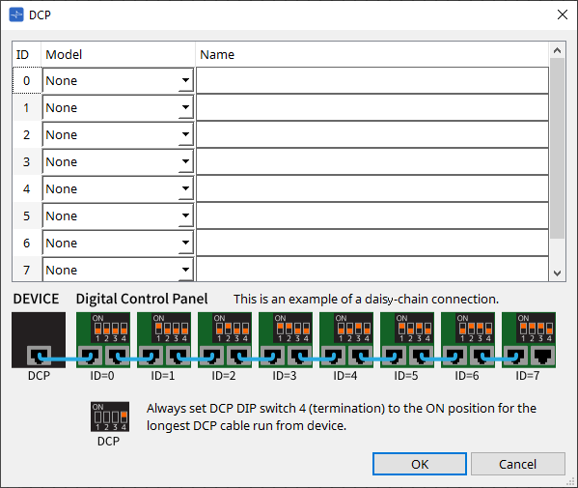Open the Model dropdown for ID 4
This screenshot has height=488, width=578.
[118, 188]
